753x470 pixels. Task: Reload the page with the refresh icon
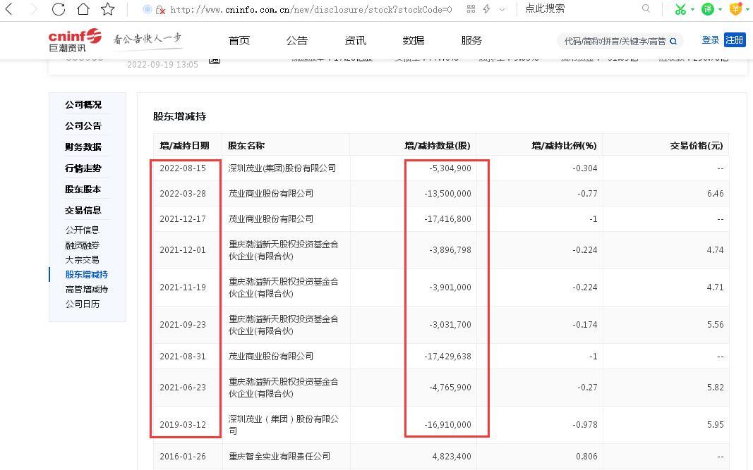[58, 8]
